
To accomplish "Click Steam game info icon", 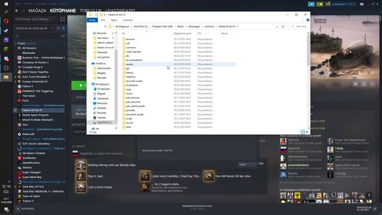I will (x=364, y=84).
